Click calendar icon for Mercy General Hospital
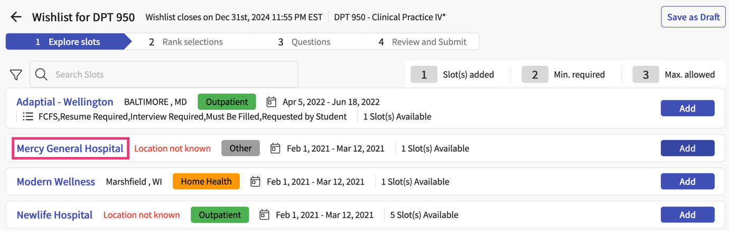 coord(275,149)
